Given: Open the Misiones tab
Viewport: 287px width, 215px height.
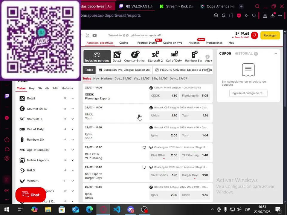Looking at the screenshot, I should [x=194, y=43].
